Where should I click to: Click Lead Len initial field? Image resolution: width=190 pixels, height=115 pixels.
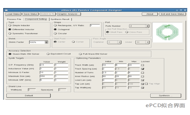click(108, 80)
